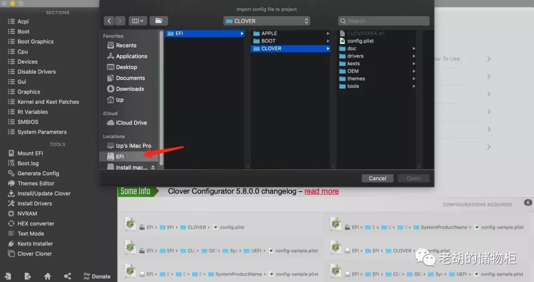Click the Cancel button
534x282 pixels.
[377, 179]
